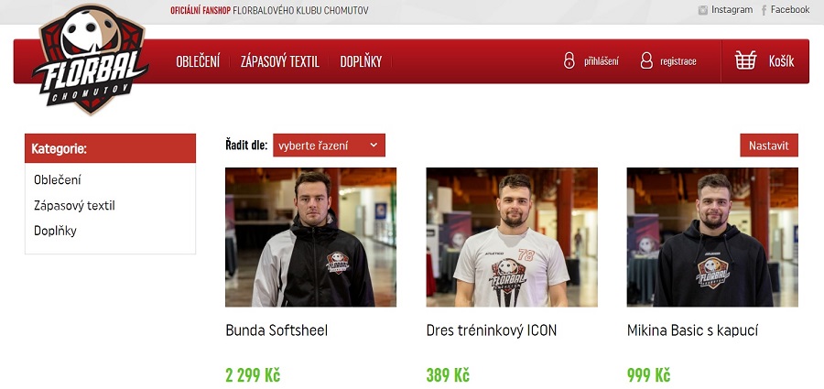Click the user registration icon
Viewport: 824px width, 389px height.
646,60
